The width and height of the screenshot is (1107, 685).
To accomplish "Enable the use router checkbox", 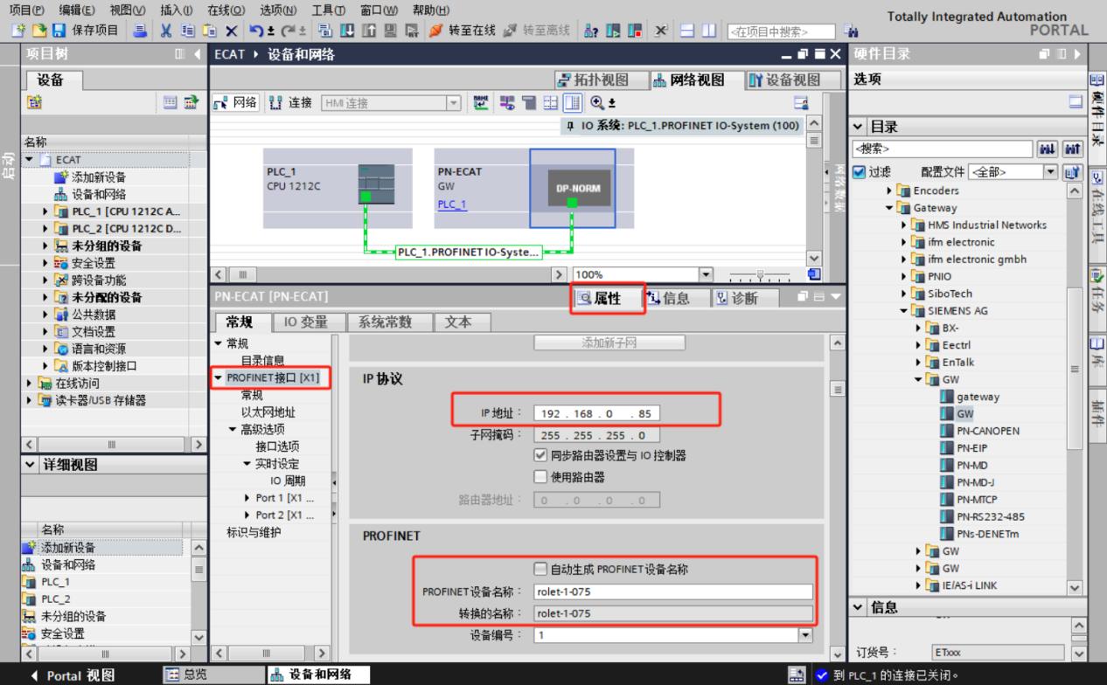I will coord(540,477).
